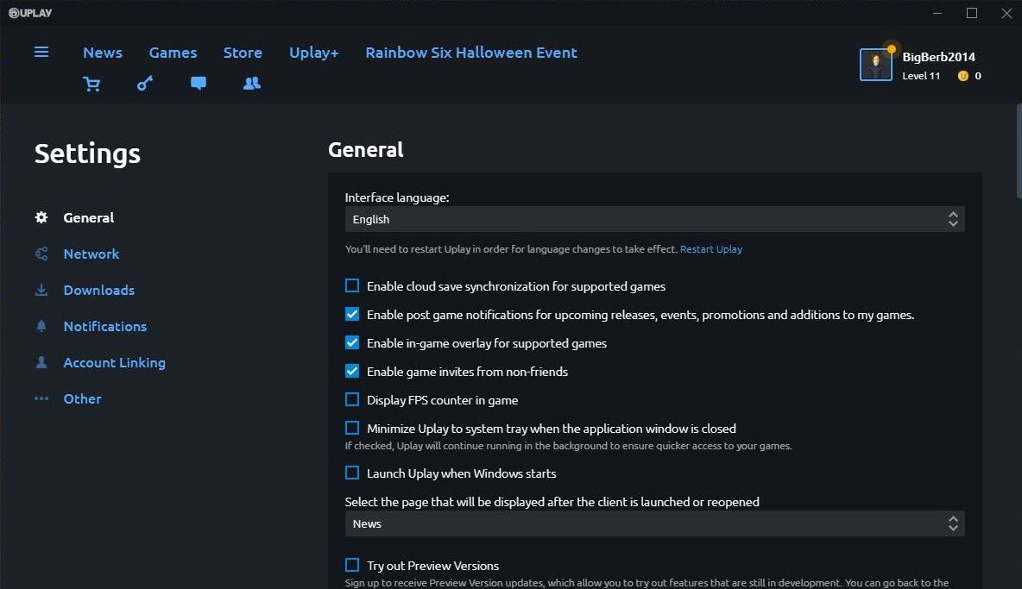Click the BigBerb2014 profile avatar
Screen dimensions: 1022x589
(875, 65)
